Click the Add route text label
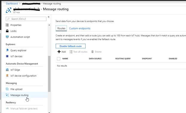 click(64, 52)
